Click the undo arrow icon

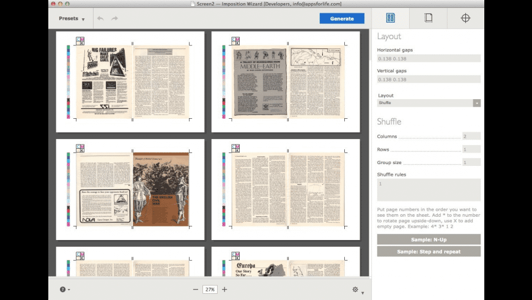pyautogui.click(x=100, y=18)
